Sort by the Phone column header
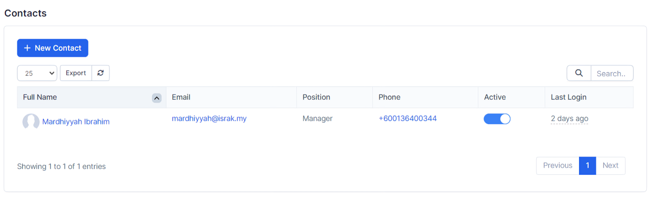The image size is (655, 201). (x=389, y=97)
